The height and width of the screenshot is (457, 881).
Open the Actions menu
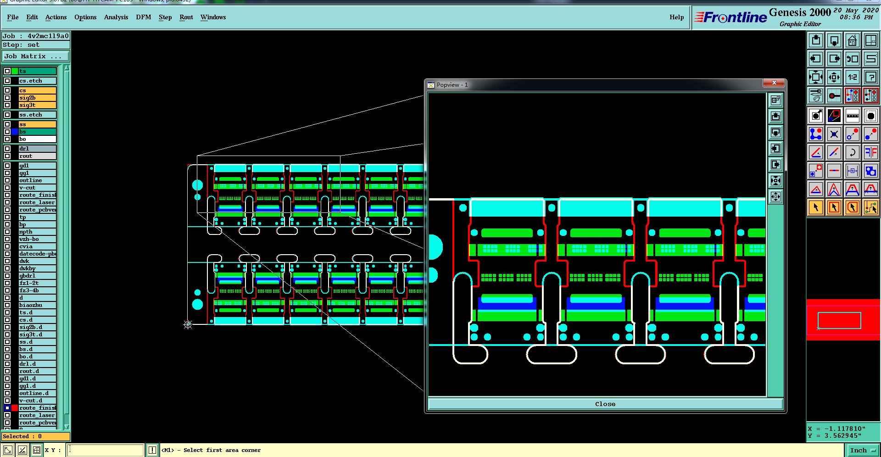pyautogui.click(x=56, y=17)
